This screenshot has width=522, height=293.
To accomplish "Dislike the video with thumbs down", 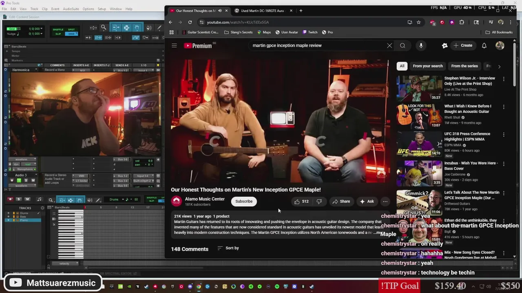I will click(319, 201).
